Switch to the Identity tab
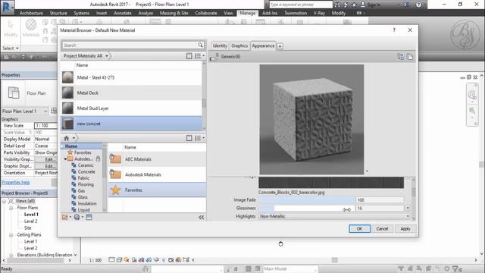The width and height of the screenshot is (485, 273). coord(220,45)
